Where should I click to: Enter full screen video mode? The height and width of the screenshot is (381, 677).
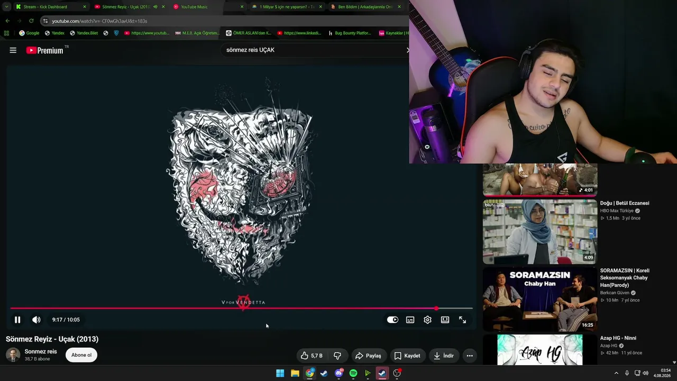point(462,320)
